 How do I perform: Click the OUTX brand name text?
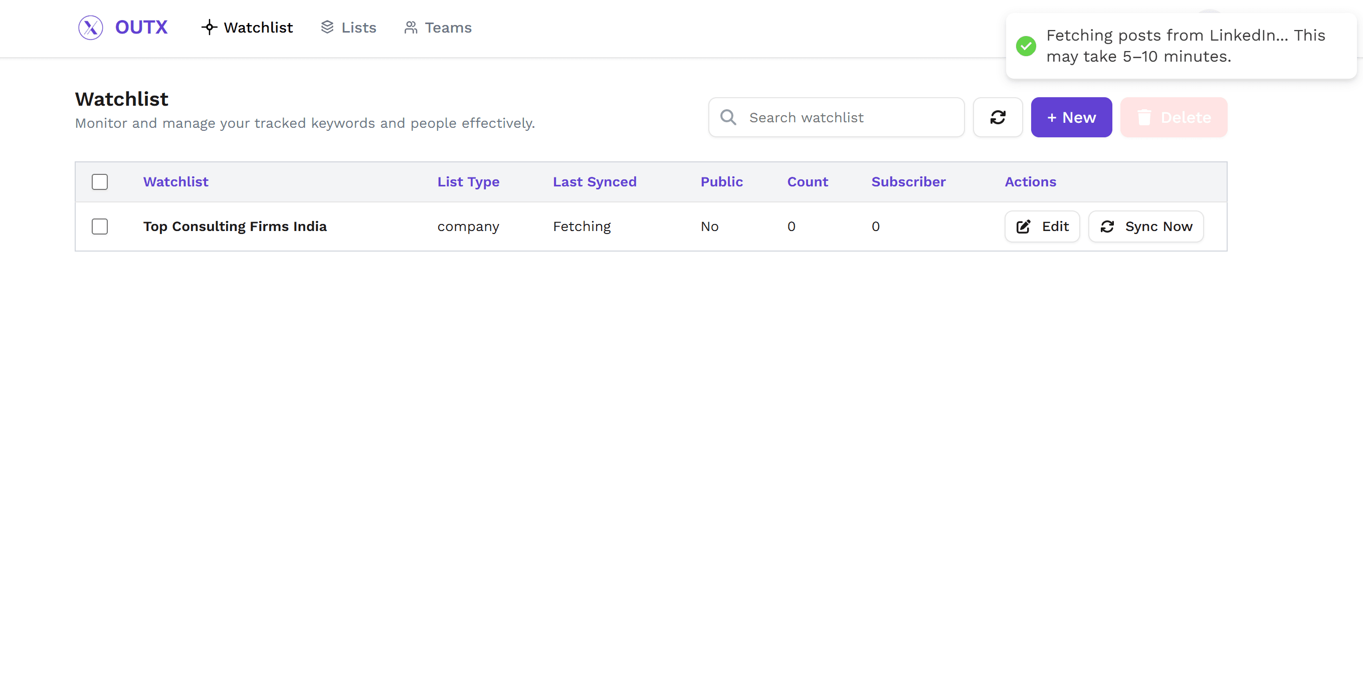[141, 28]
